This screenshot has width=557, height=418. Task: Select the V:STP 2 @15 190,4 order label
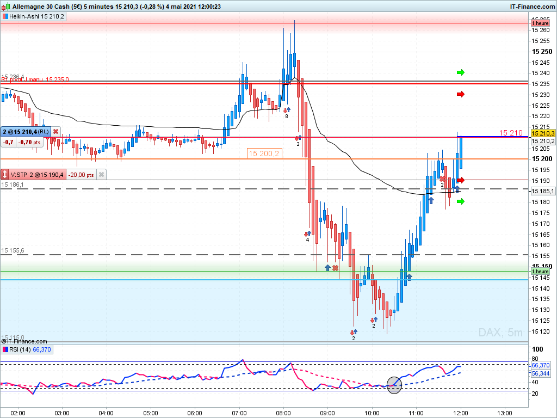coord(36,175)
